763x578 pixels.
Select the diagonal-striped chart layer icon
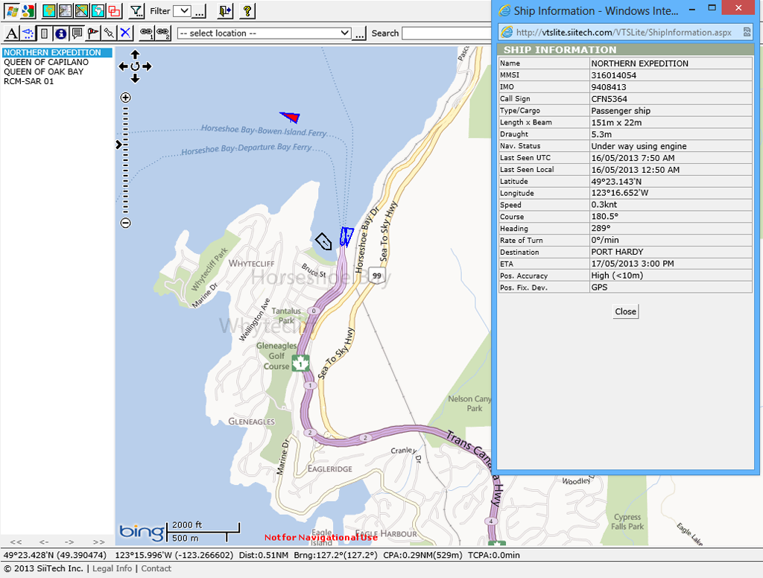pos(82,10)
